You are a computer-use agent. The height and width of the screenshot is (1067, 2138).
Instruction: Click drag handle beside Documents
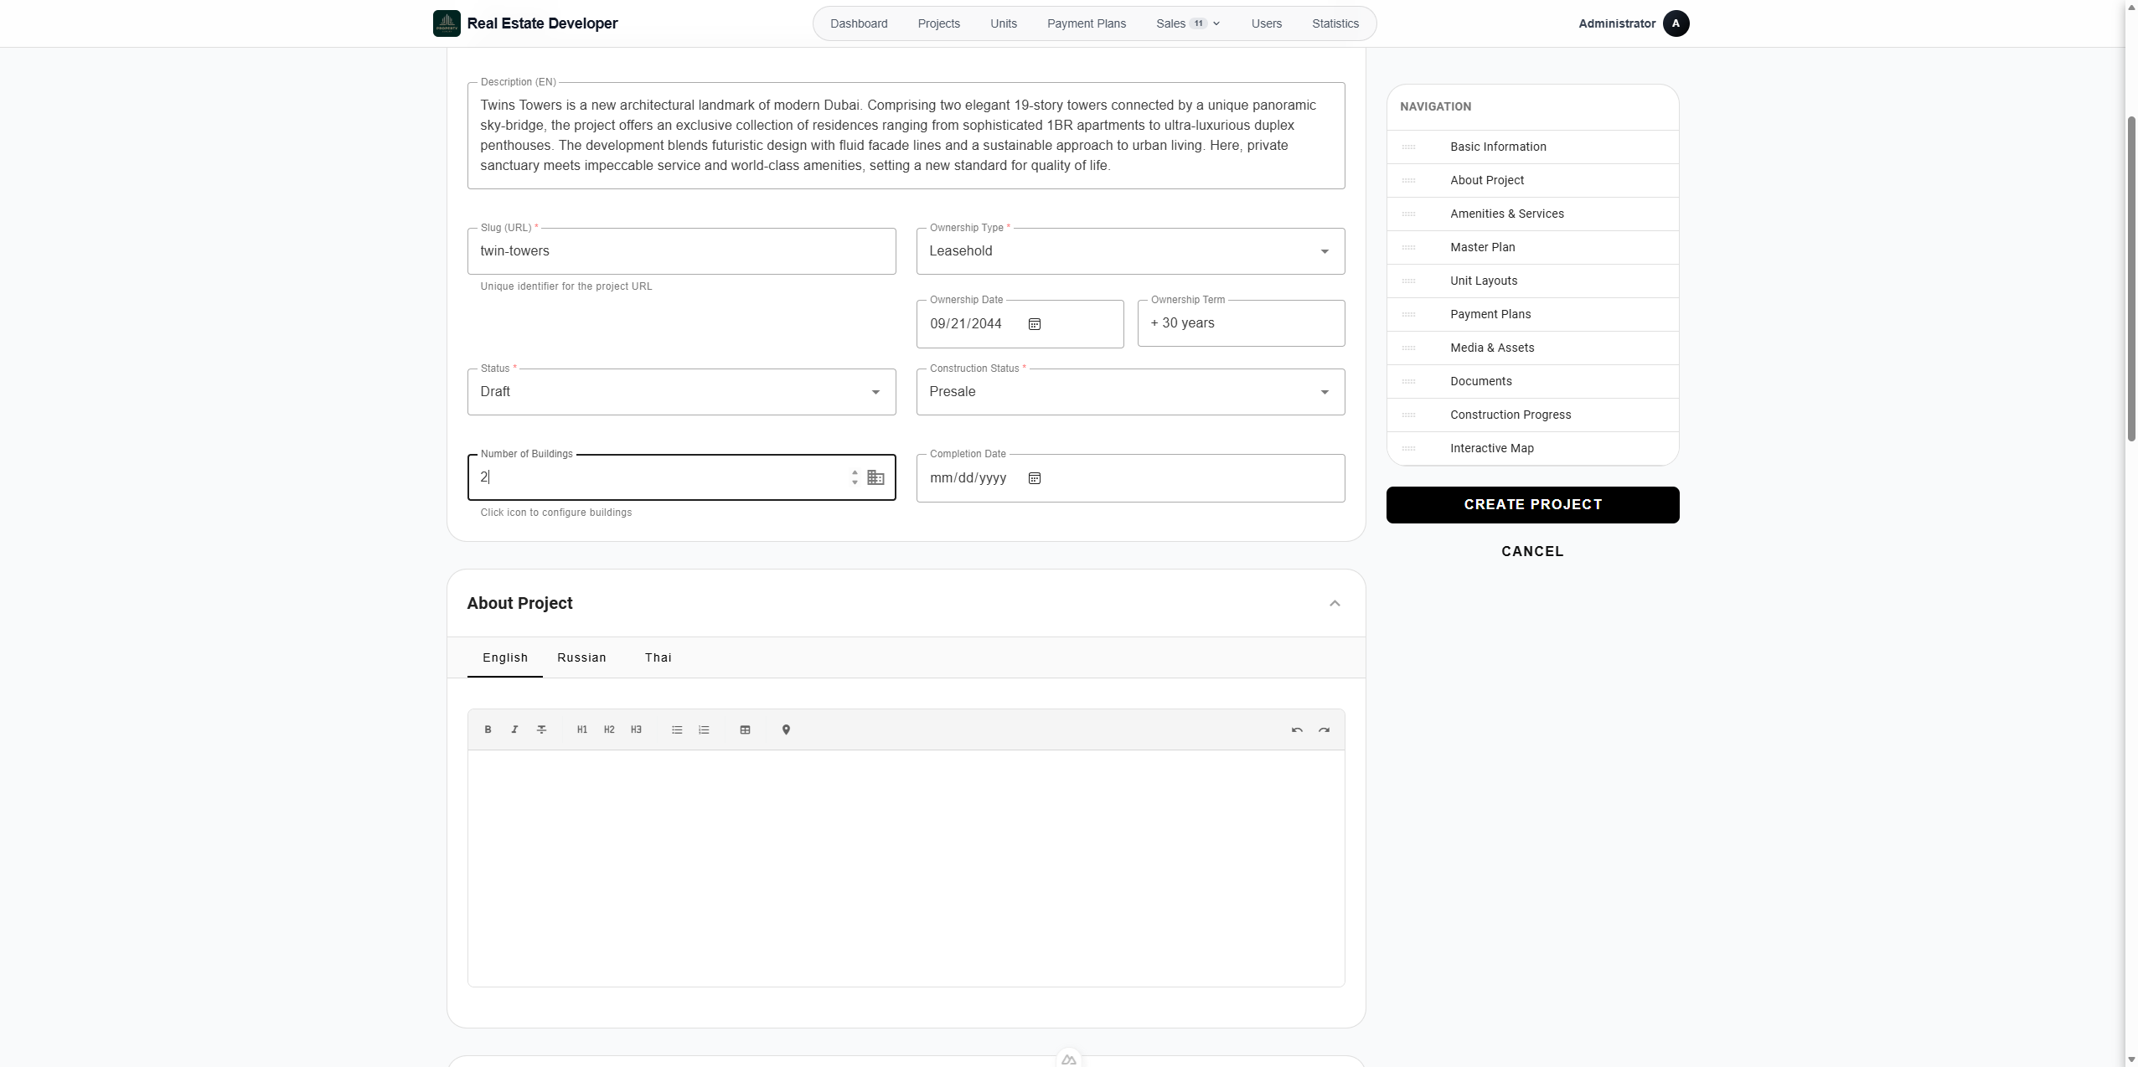1408,381
